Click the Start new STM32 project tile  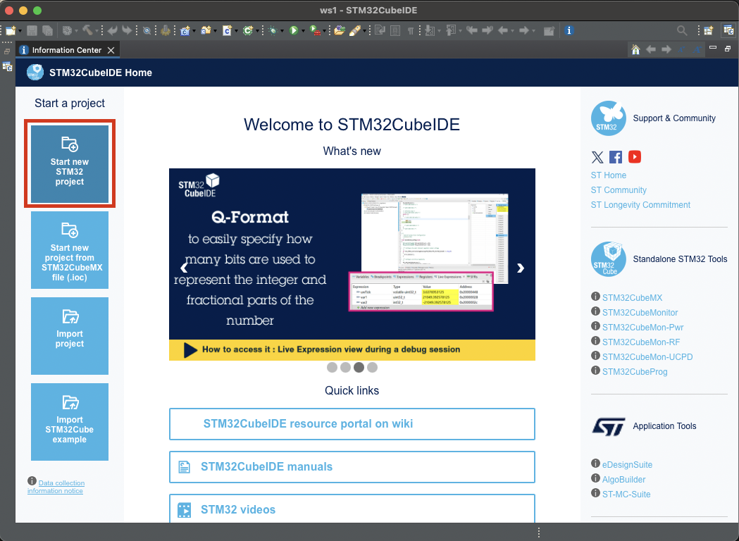click(70, 163)
